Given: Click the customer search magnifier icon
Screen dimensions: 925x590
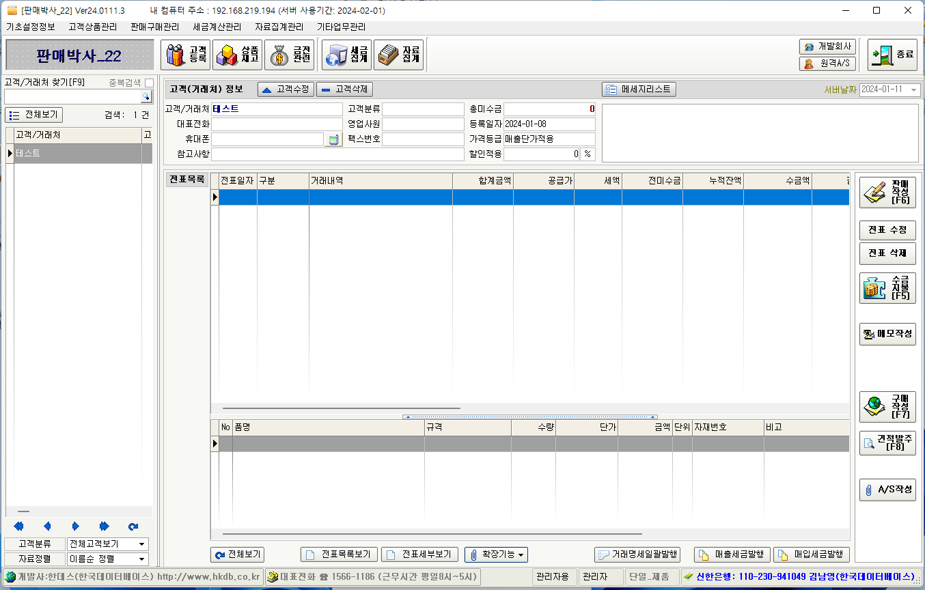Looking at the screenshot, I should pyautogui.click(x=146, y=97).
